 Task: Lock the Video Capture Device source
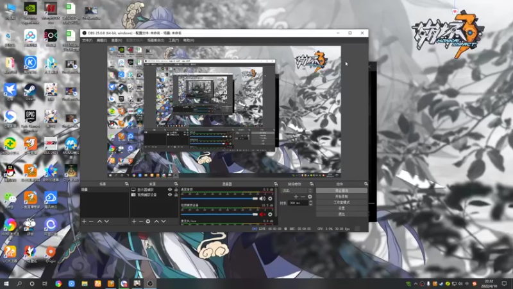click(176, 195)
